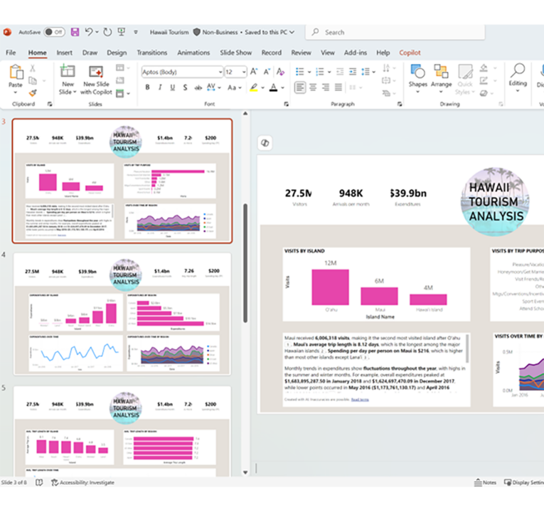Screen dimensions: 544x512
Task: Click saved location chevron in title
Action: (x=292, y=32)
